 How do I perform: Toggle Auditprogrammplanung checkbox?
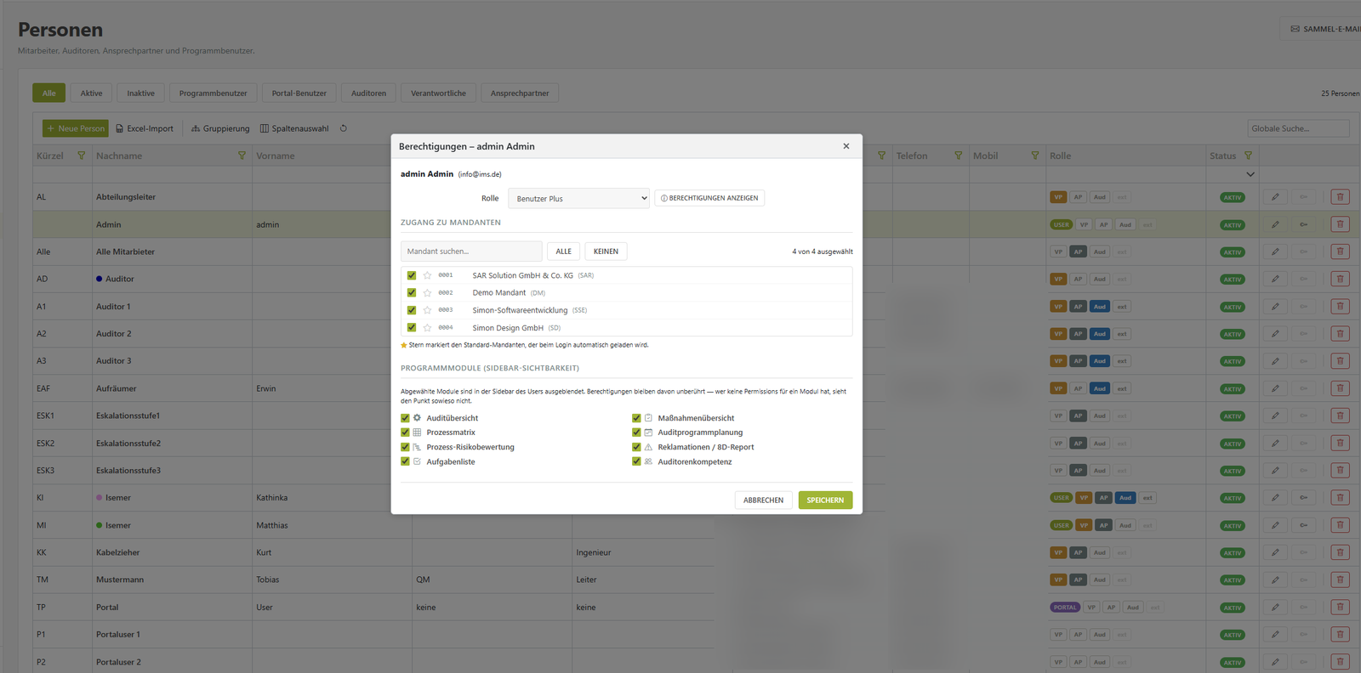(636, 433)
